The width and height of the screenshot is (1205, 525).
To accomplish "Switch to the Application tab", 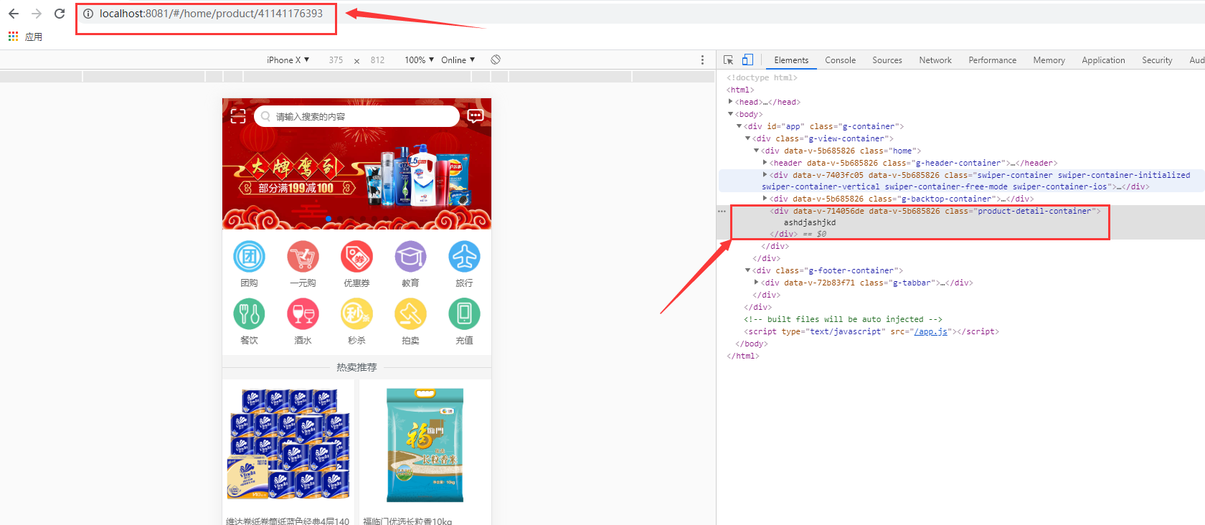I will 1103,60.
